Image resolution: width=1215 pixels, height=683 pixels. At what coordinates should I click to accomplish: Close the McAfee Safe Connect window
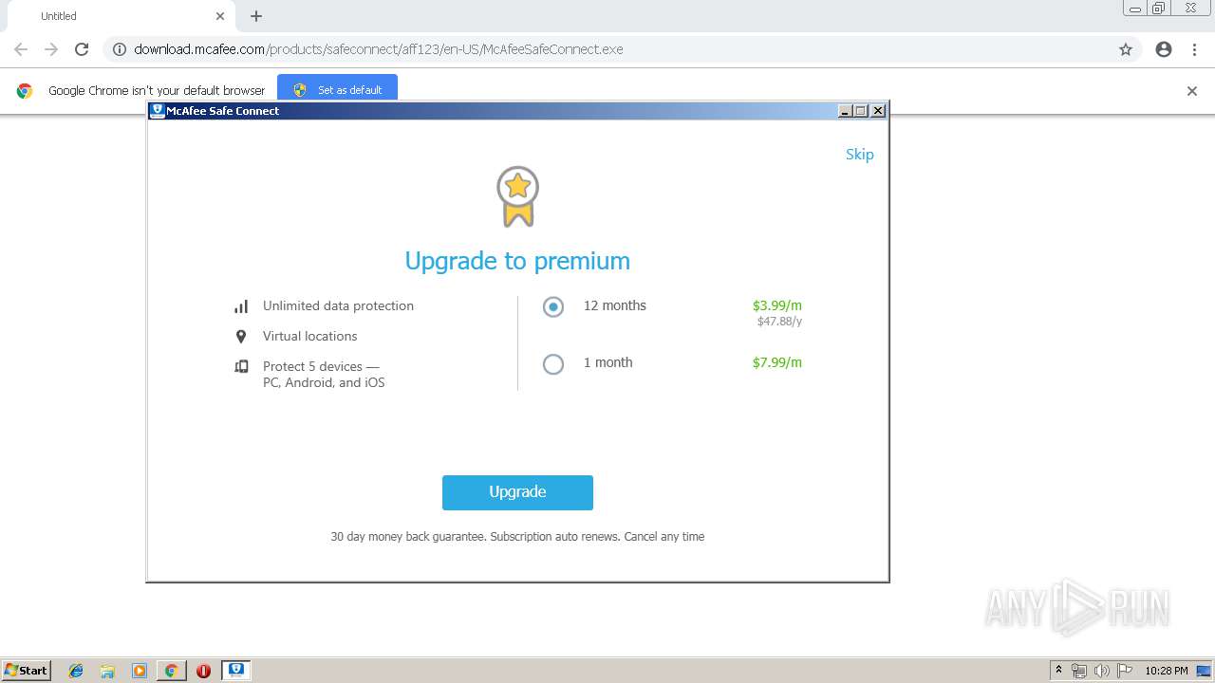878,111
